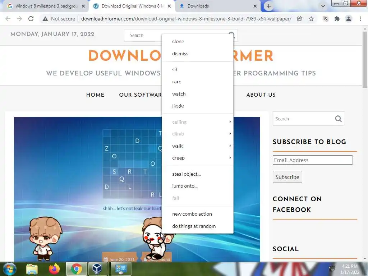The image size is (368, 276).
Task: Click the browser forward arrow
Action: coord(19,19)
